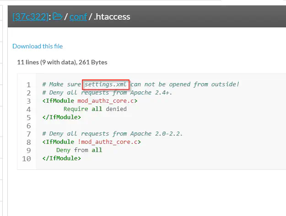Select line number 7 in gutter

click(x=28, y=134)
